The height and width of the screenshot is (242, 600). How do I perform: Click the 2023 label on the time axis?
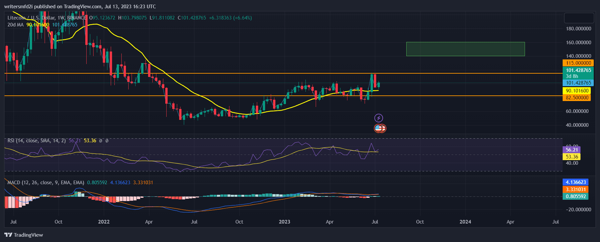[x=284, y=222]
